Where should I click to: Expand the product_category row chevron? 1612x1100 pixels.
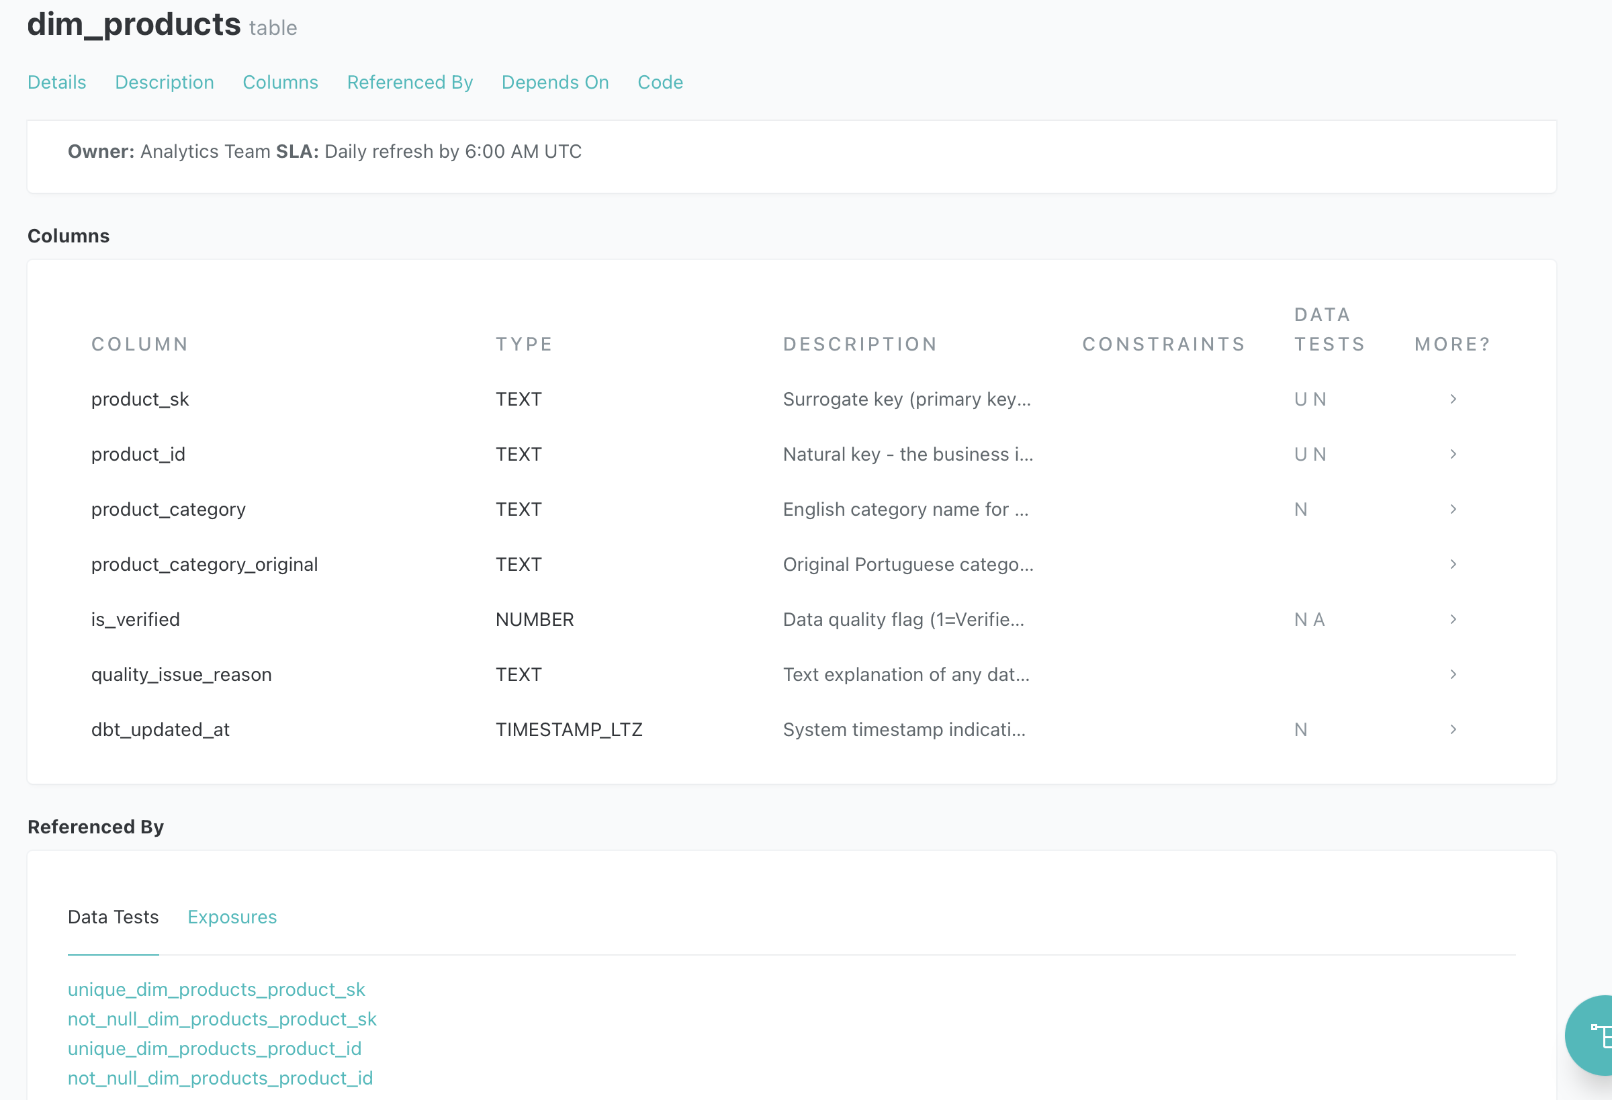click(x=1452, y=509)
